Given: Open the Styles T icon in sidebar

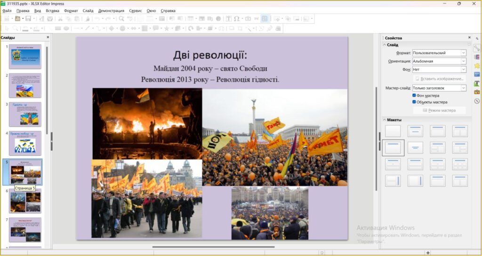Looking at the screenshot, I should pyautogui.click(x=477, y=83).
